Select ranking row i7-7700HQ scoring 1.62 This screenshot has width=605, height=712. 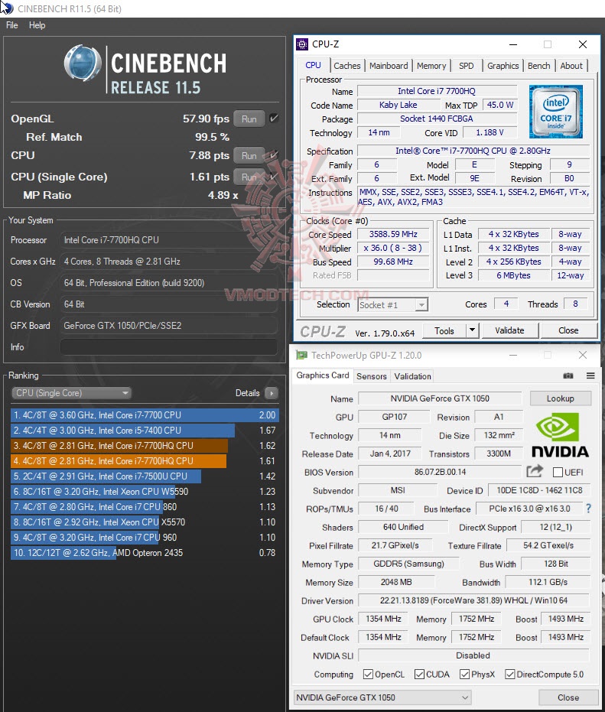point(145,445)
